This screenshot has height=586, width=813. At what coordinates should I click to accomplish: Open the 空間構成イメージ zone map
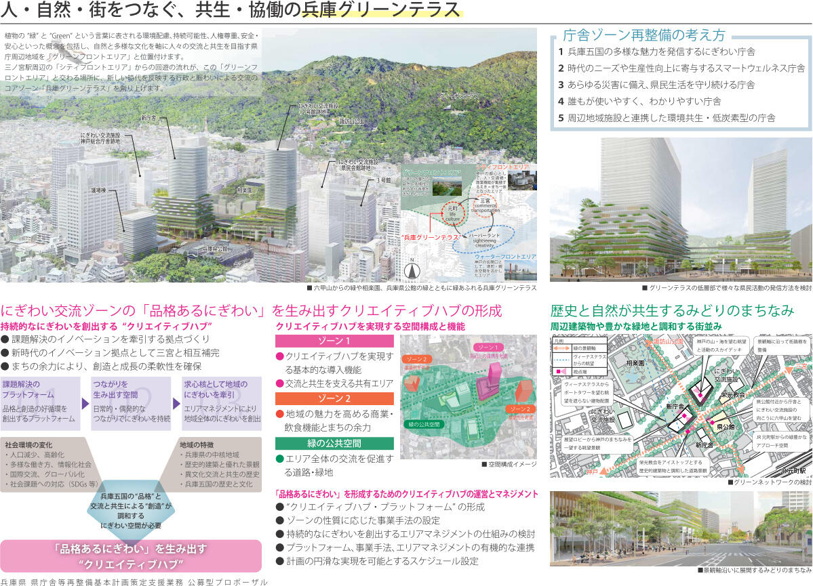(x=468, y=396)
